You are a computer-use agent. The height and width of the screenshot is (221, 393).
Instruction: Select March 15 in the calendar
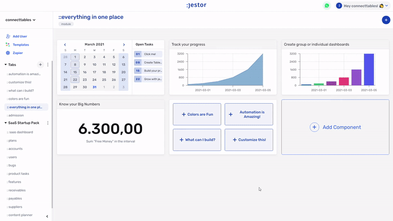point(75,72)
